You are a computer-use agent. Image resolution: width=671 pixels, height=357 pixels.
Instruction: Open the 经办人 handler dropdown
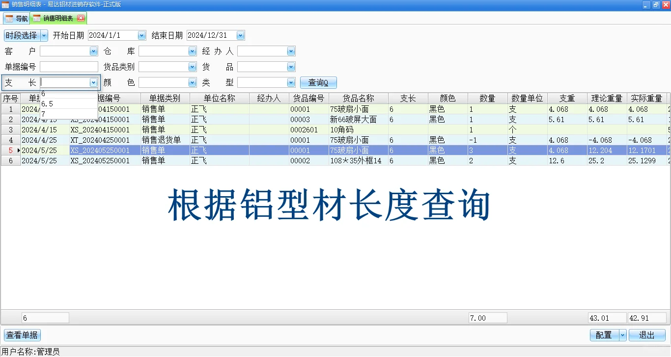coord(290,51)
